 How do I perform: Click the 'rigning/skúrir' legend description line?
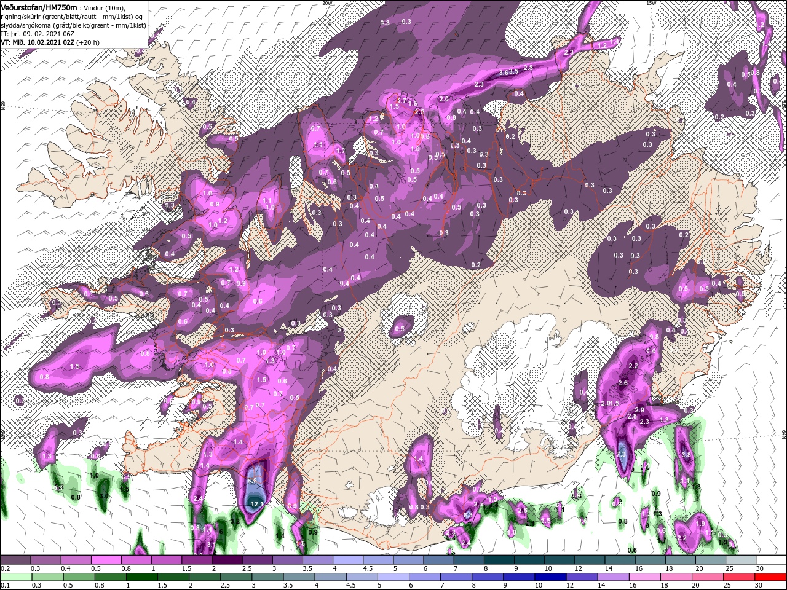click(72, 16)
